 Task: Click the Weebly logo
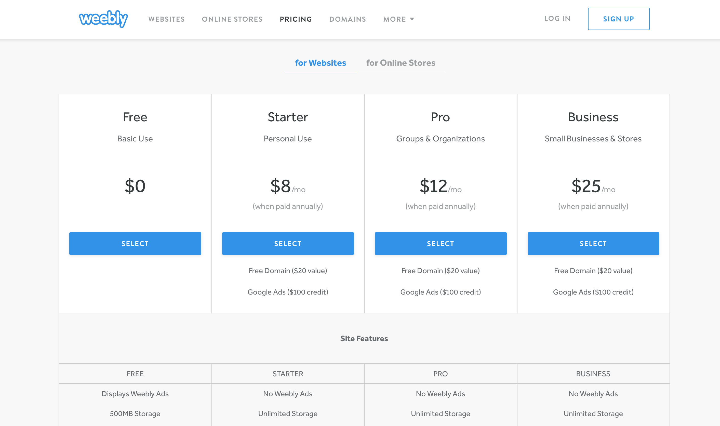click(x=103, y=19)
